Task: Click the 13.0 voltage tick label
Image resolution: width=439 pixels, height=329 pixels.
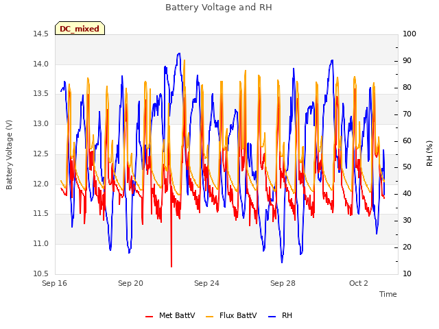Action: pos(41,123)
